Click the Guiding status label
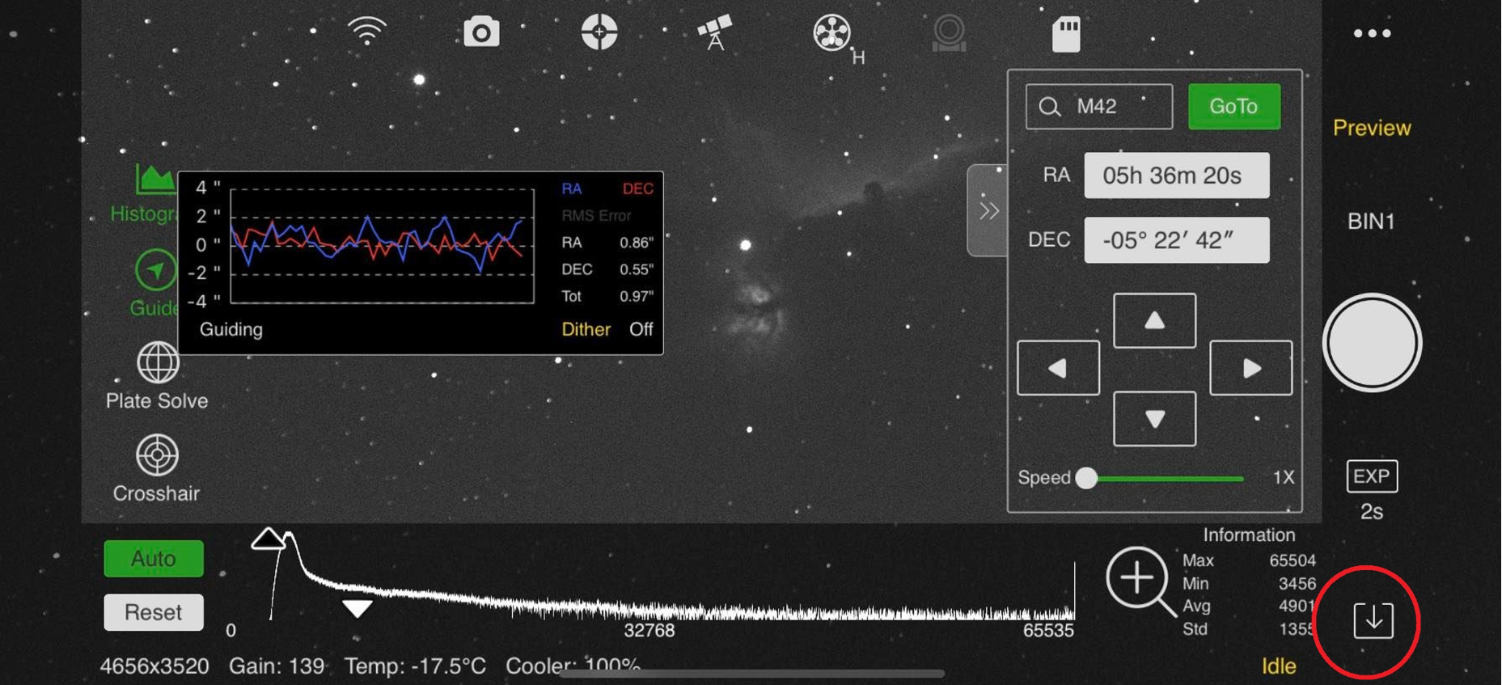Screen dimensions: 1502x685 pyautogui.click(x=231, y=329)
